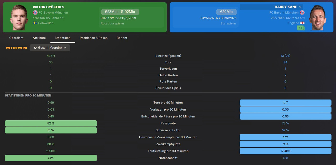Click Kane's Schüsse aufs Tor value 57 %
The image size is (336, 165).
(285, 130)
